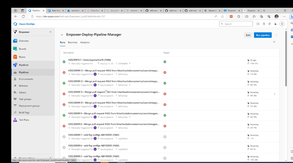The image size is (293, 163).
Task: Switch to the databricks browser tab
Action: point(134,11)
